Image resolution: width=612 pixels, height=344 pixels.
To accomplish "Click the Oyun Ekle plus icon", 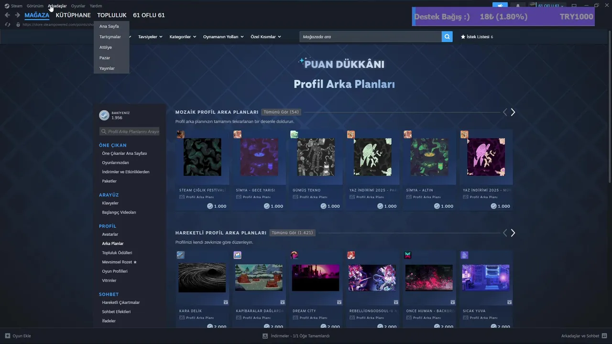I will tap(8, 336).
